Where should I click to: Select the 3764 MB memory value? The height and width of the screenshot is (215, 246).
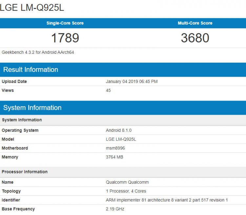pos(114,157)
